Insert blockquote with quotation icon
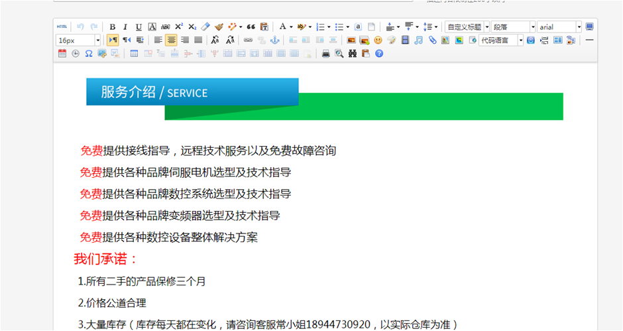The height and width of the screenshot is (331, 623). (251, 27)
